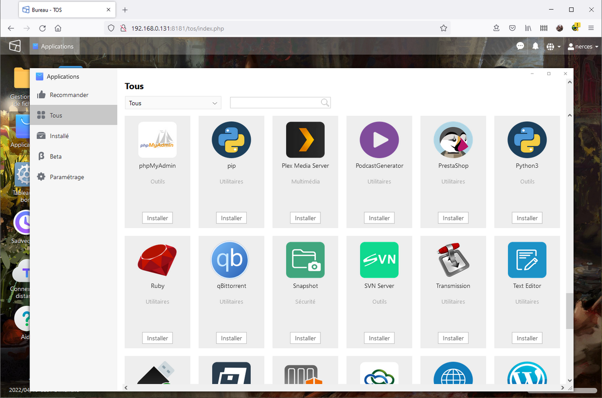
Task: Install Plex Media Server
Action: [306, 218]
